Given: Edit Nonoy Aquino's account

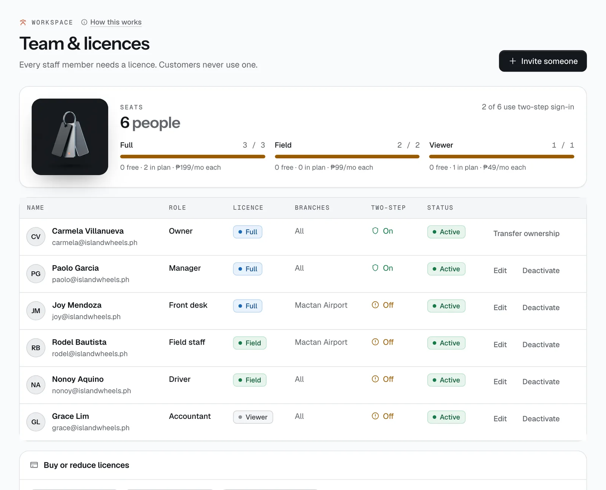Looking at the screenshot, I should click(500, 382).
